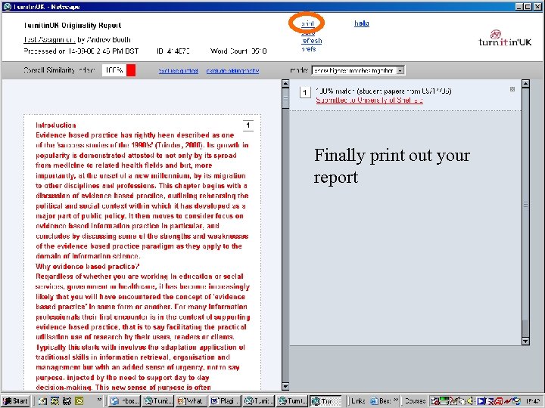Image resolution: width=545 pixels, height=408 pixels.
Task: Click the active Tur taskbar button
Action: 325,401
